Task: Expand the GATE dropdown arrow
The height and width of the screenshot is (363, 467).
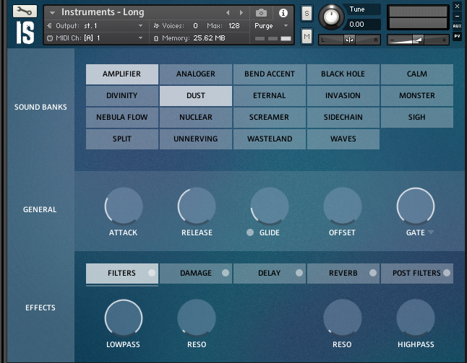Action: click(x=431, y=232)
